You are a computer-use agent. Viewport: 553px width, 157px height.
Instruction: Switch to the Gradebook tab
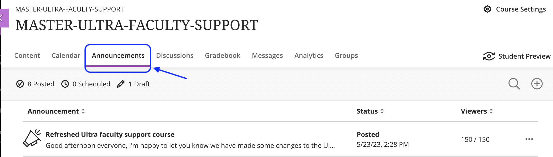(223, 55)
